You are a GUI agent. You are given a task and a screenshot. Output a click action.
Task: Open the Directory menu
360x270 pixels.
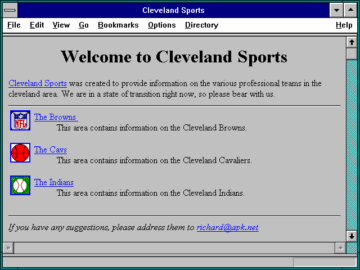(x=201, y=25)
